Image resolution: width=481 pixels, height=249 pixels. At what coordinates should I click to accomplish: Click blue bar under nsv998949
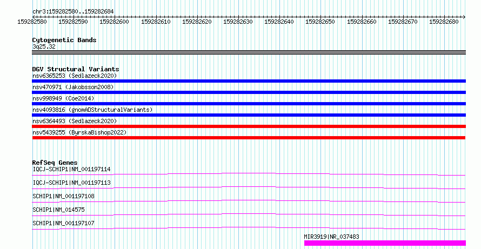point(249,104)
